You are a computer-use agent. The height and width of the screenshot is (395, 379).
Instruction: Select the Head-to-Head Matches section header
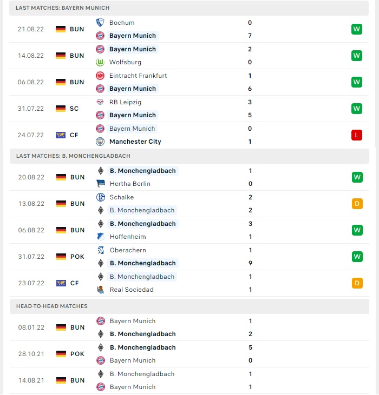click(x=190, y=306)
